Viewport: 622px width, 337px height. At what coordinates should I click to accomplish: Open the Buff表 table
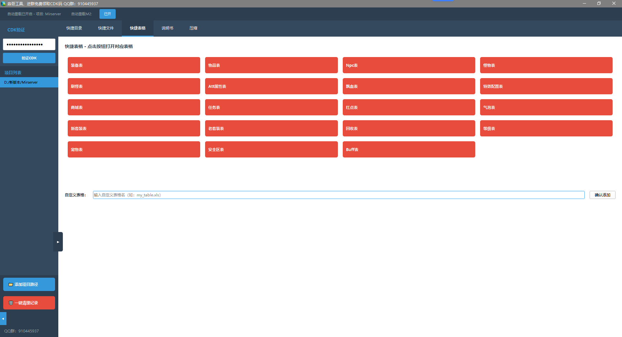409,149
